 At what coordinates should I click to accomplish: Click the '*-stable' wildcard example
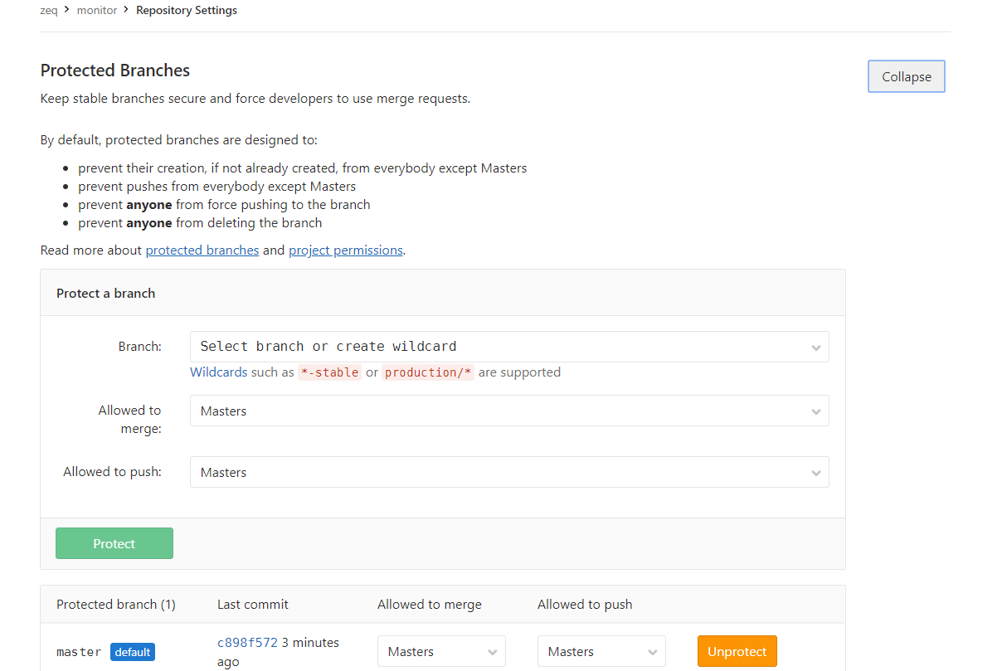click(x=330, y=372)
